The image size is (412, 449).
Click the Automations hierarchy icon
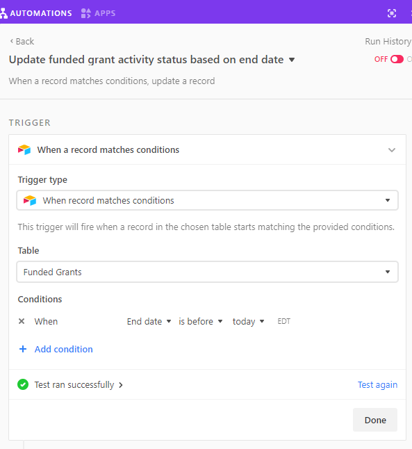pyautogui.click(x=3, y=13)
